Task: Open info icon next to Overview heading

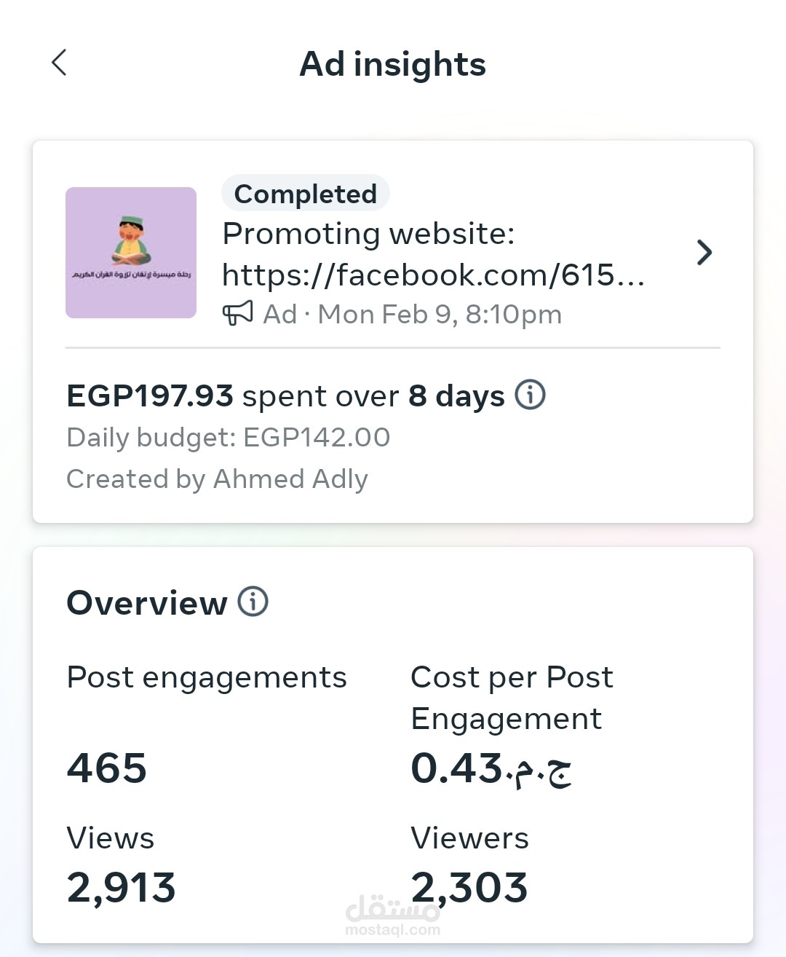Action: 253,602
